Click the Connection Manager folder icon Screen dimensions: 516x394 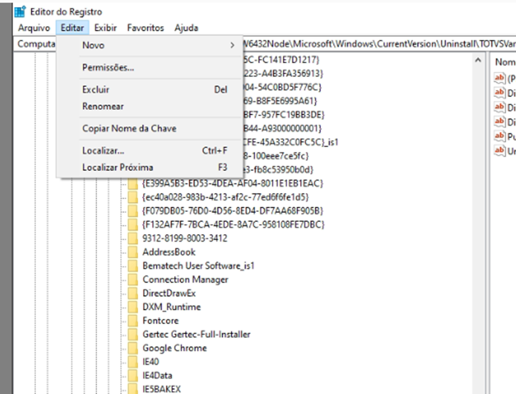(x=133, y=280)
